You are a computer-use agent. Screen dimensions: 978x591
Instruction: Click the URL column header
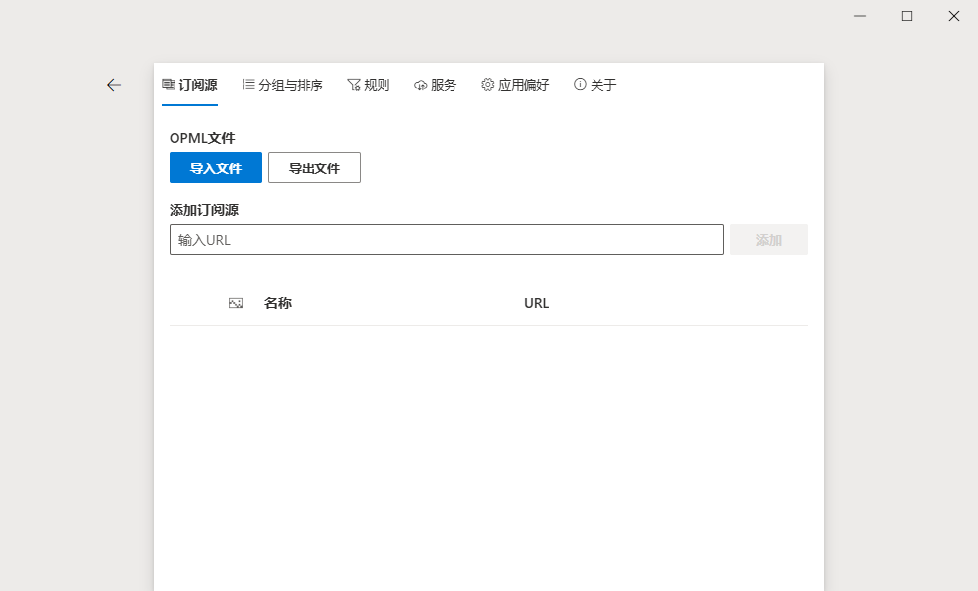536,303
